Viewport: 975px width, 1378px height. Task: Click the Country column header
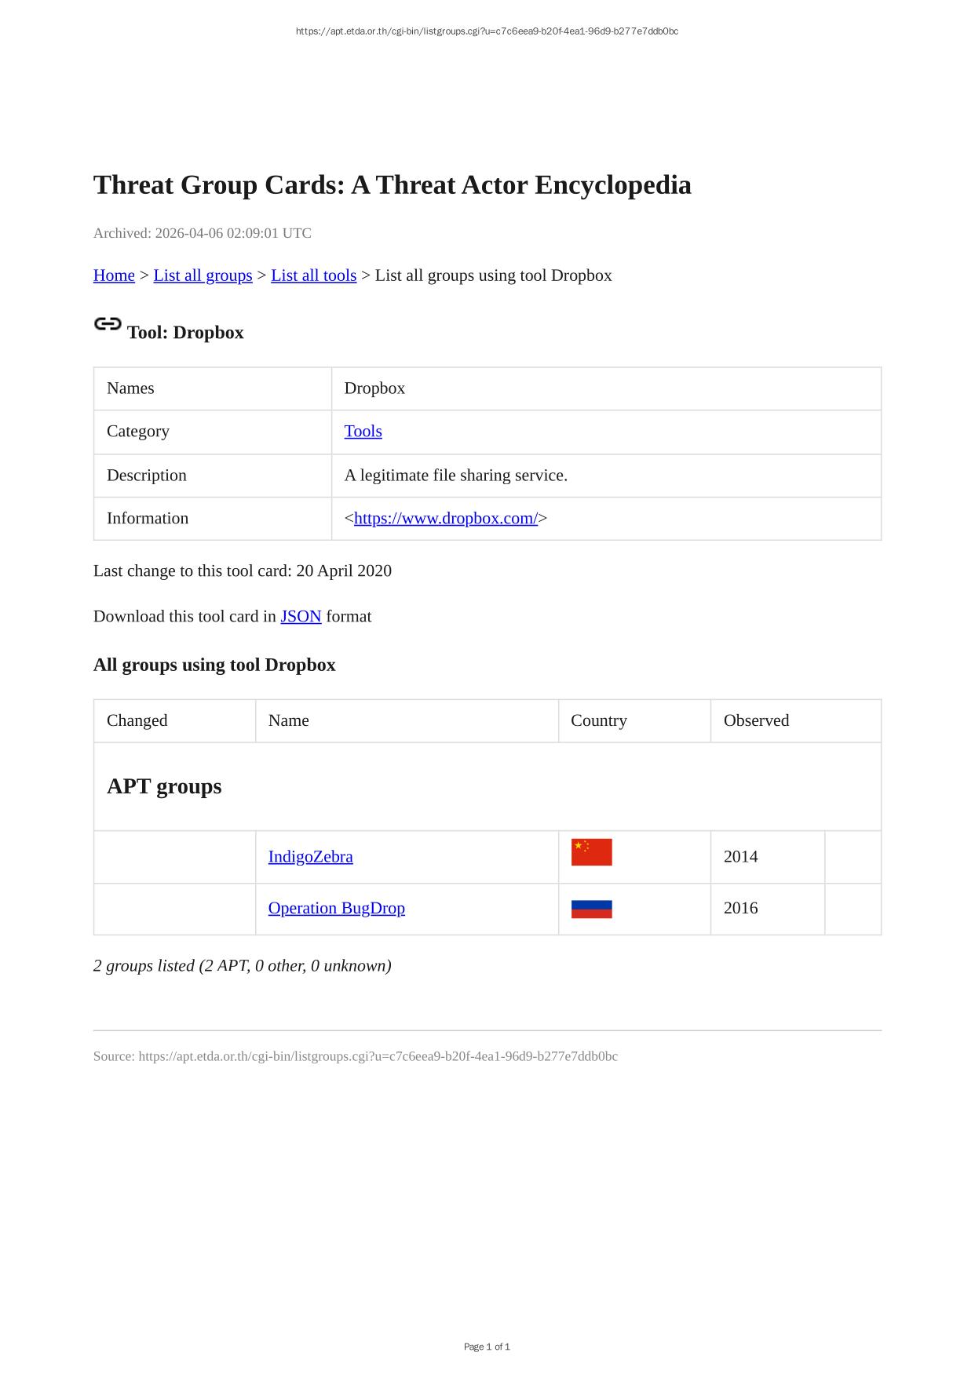coord(598,720)
